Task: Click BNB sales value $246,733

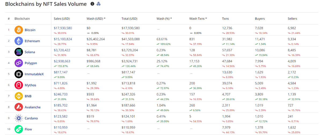Action: 61,94
